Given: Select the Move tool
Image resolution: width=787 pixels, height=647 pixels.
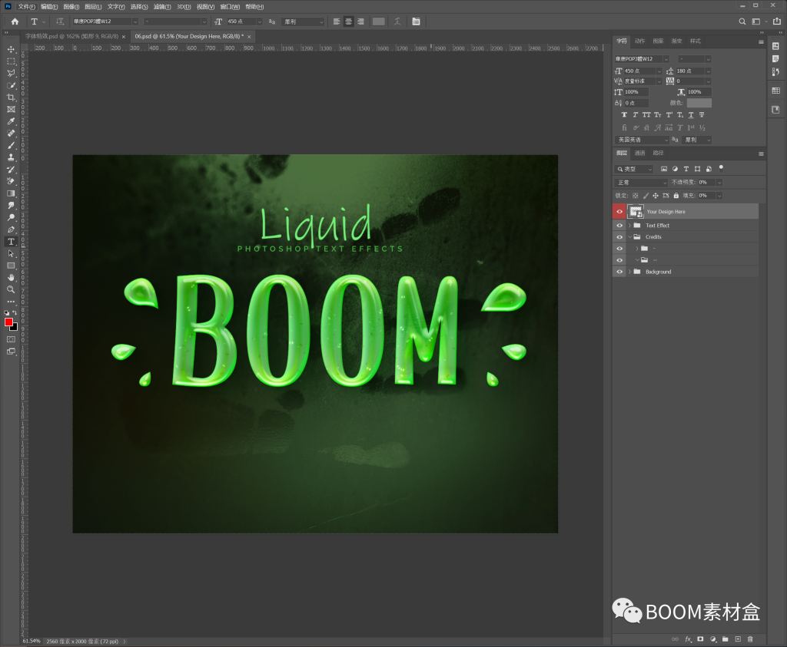Looking at the screenshot, I should (x=11, y=49).
